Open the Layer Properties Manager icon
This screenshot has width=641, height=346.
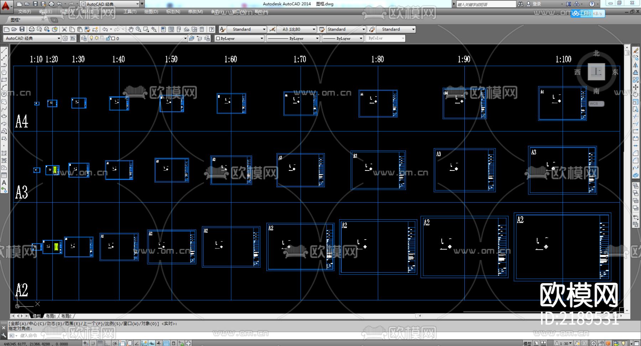[x=84, y=38]
